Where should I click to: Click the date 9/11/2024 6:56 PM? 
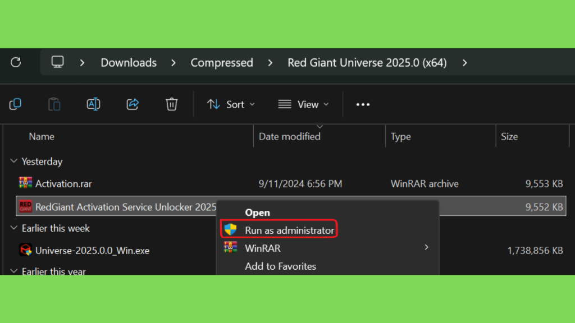pos(300,183)
